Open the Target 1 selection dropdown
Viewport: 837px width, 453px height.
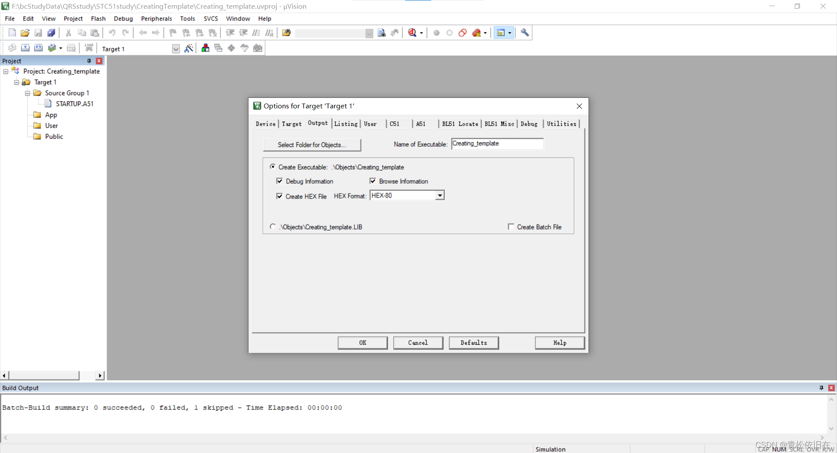click(x=176, y=49)
